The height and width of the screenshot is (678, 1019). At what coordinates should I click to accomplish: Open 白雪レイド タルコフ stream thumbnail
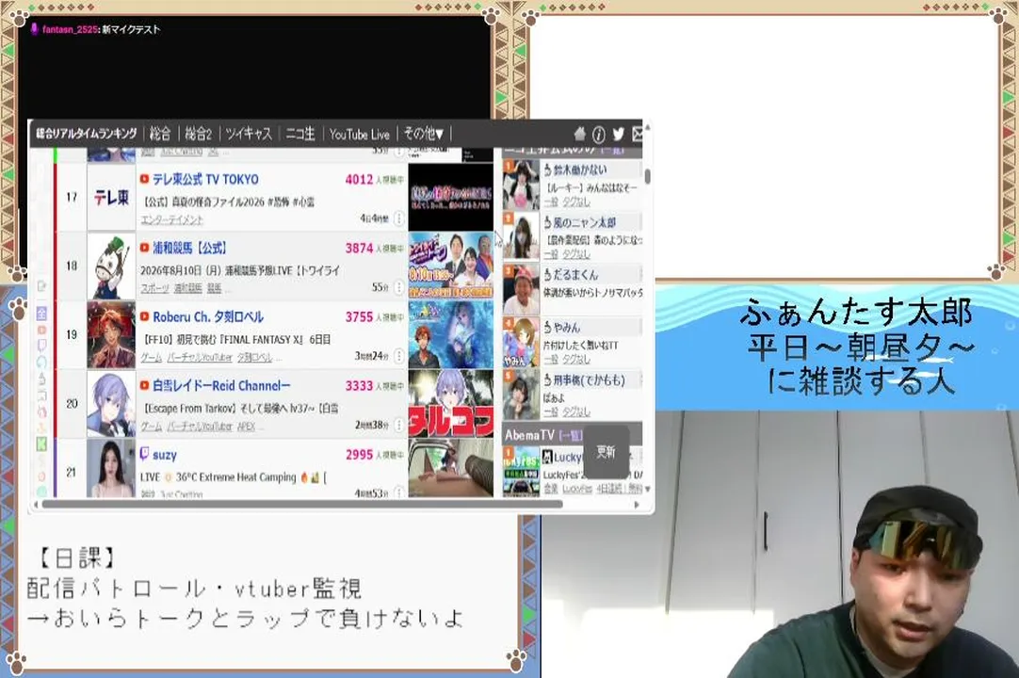450,403
